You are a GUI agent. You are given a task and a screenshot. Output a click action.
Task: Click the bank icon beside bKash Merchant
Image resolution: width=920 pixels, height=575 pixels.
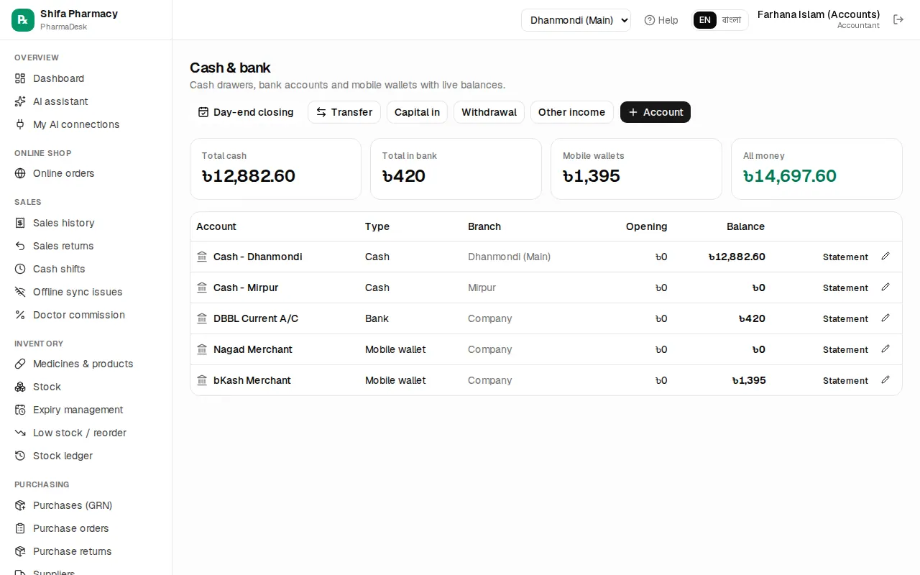point(202,380)
